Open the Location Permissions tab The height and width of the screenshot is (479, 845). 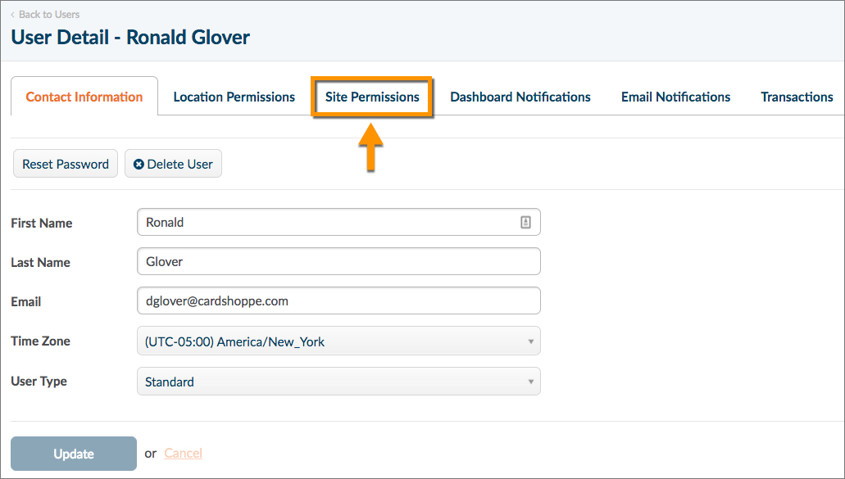[234, 97]
